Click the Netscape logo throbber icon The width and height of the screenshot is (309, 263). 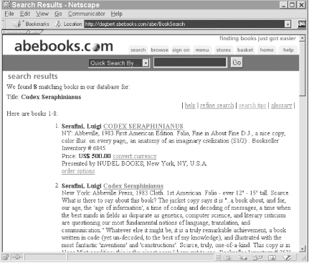[x=301, y=24]
